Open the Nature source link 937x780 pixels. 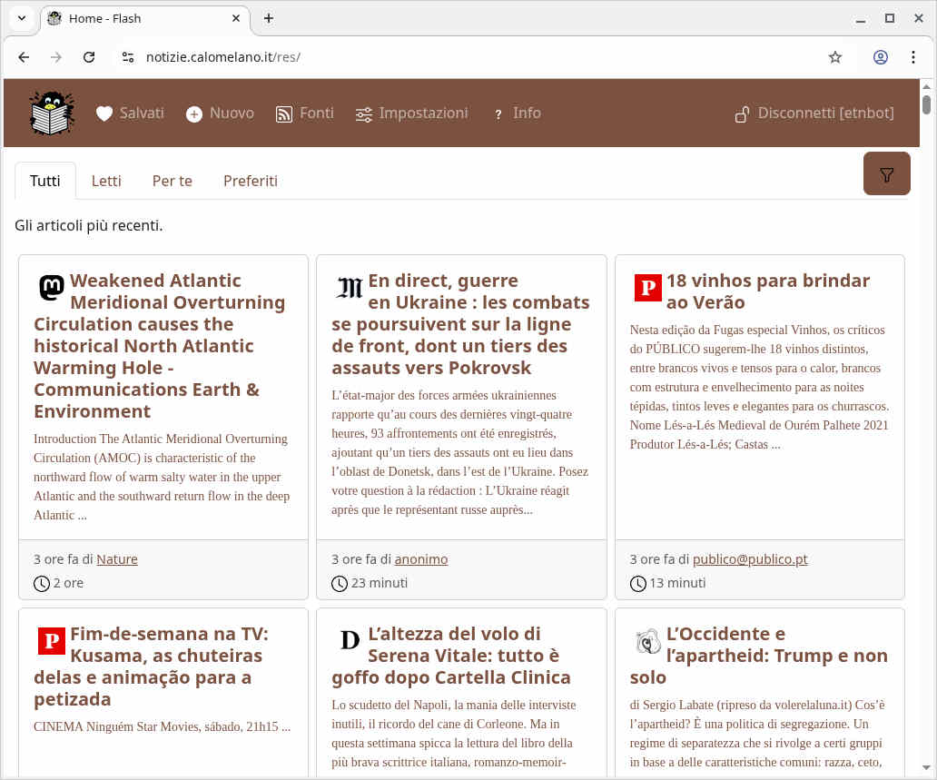pyautogui.click(x=117, y=559)
